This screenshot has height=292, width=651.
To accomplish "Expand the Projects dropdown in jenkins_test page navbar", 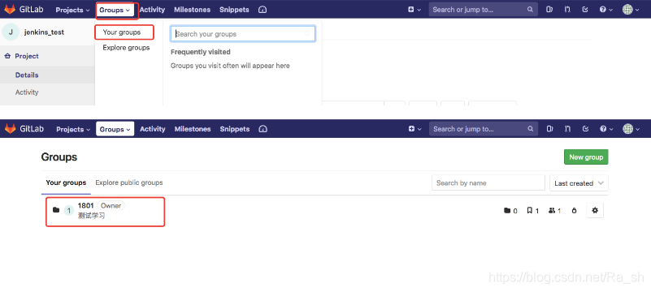I will point(72,10).
